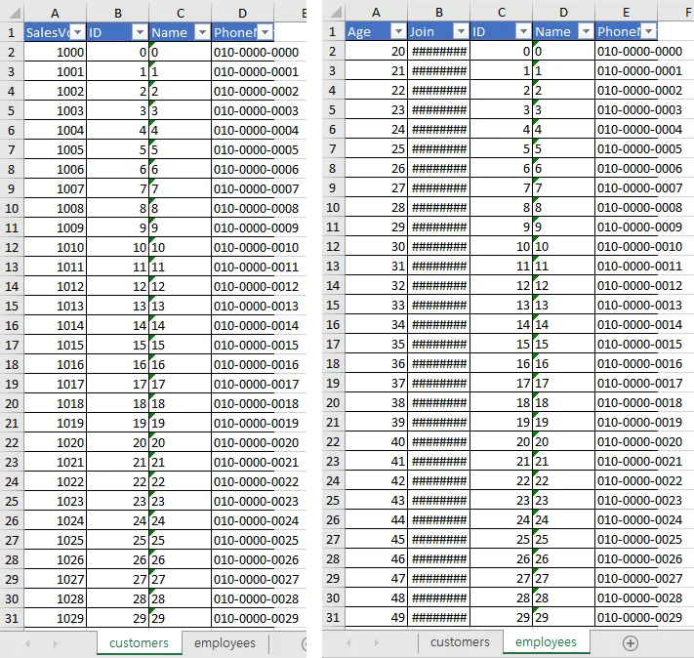Click the Age cell with value 35

click(x=377, y=344)
